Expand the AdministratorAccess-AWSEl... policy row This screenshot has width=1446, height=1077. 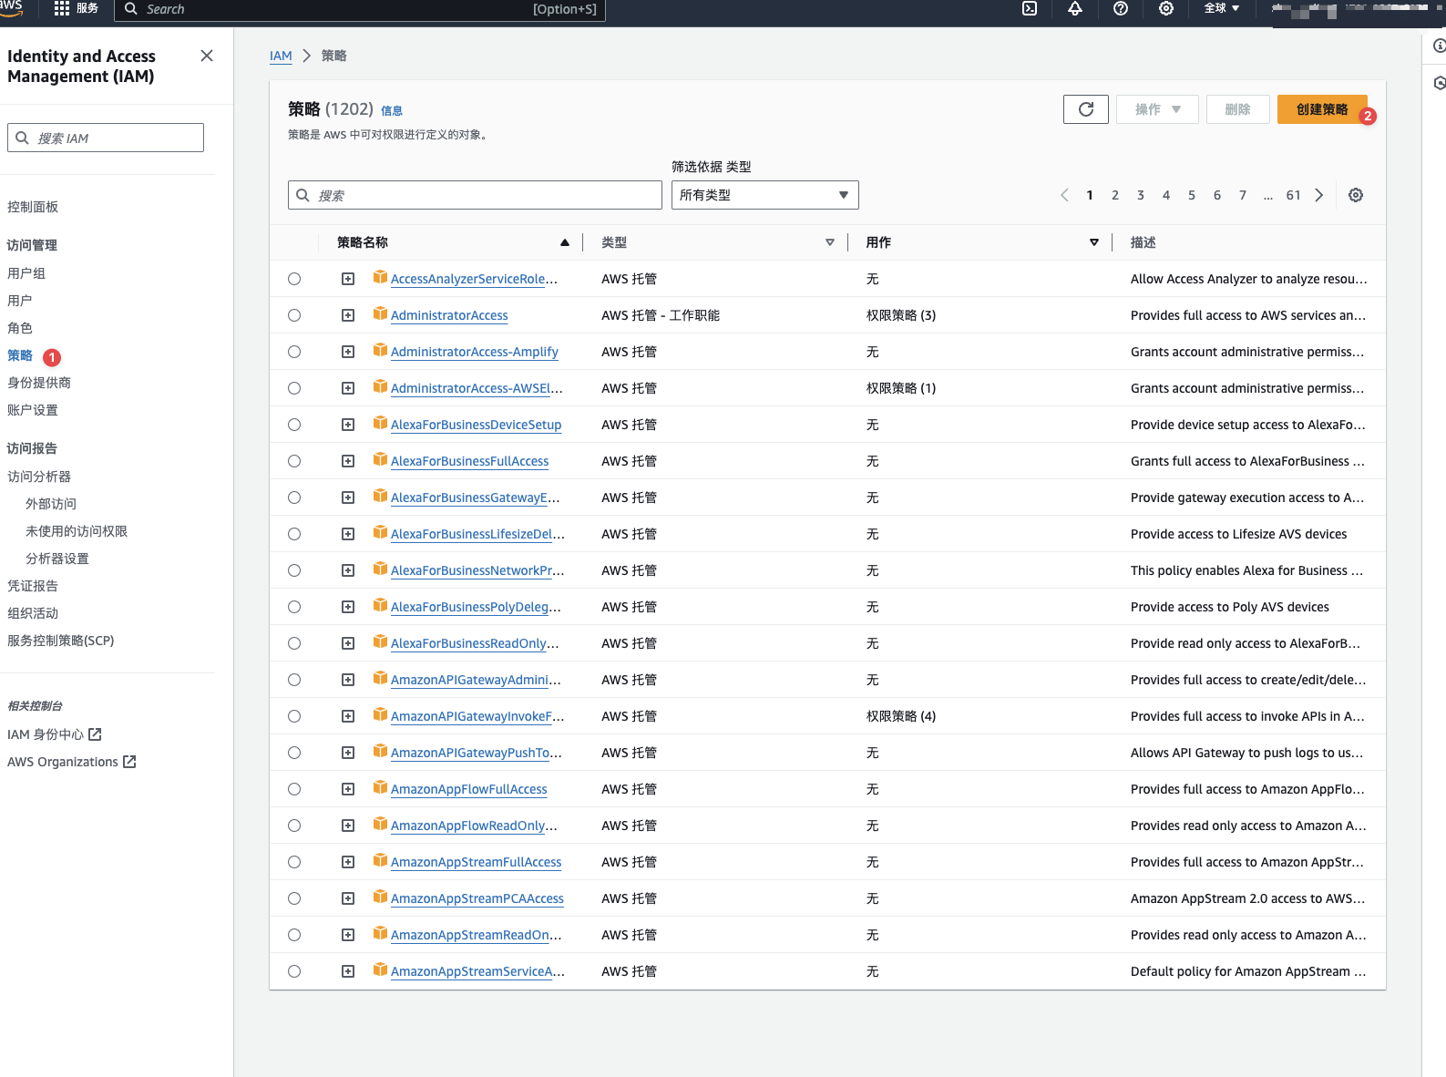[348, 388]
